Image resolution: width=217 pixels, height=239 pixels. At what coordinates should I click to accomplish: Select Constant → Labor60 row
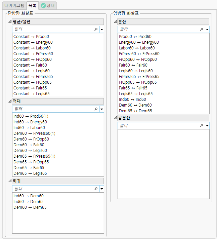(x=58, y=48)
